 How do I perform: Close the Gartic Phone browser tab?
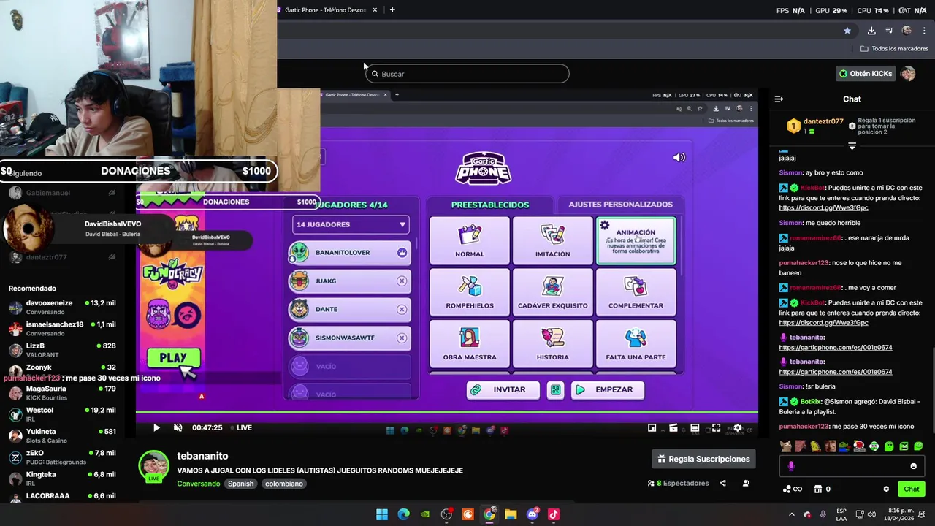tap(375, 10)
